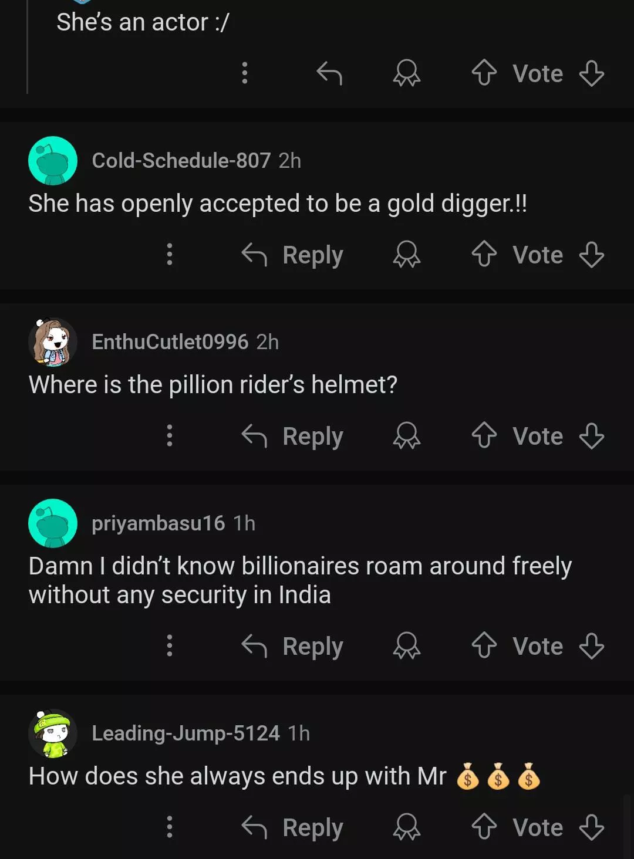This screenshot has height=859, width=634.
Task: Reply to Leading-Jump-5124's comment
Action: pyautogui.click(x=292, y=827)
